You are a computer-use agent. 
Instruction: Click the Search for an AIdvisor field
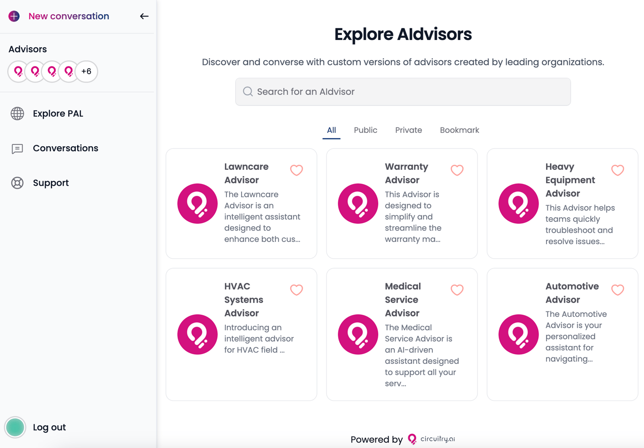point(403,92)
